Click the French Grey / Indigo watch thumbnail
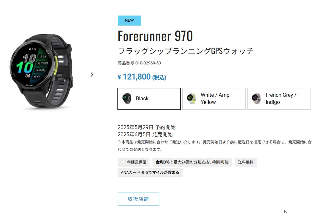 pos(256,98)
